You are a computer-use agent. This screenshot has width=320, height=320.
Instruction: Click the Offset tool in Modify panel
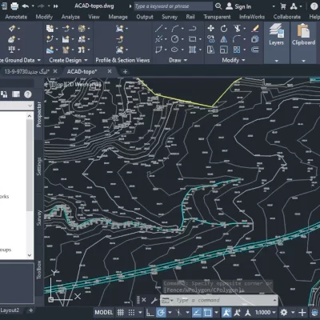[x=255, y=50]
